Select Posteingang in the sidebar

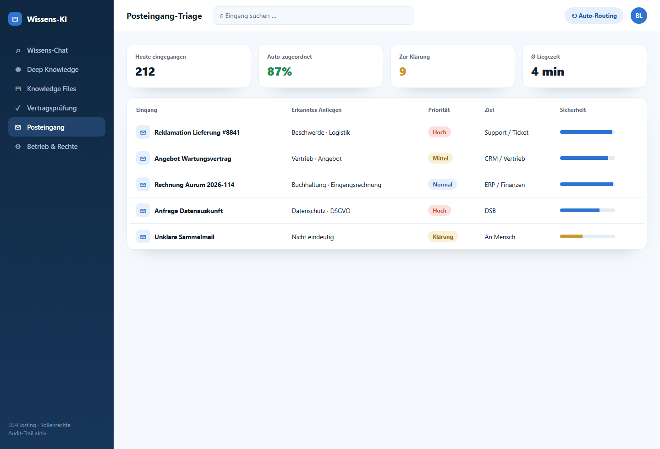[57, 127]
